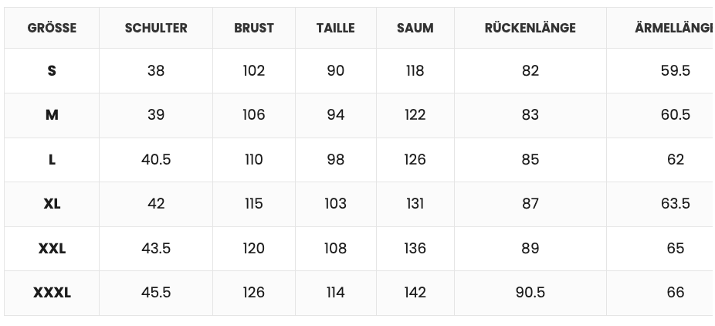Click the waist value 108
The image size is (715, 326).
[x=336, y=248]
